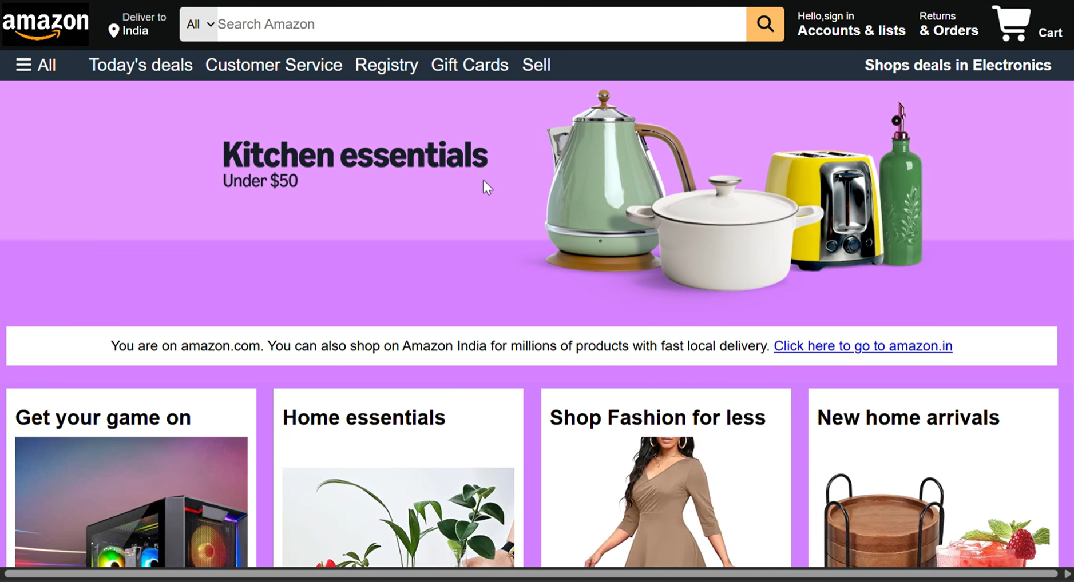The image size is (1074, 582).
Task: Open Shops deals in Electronics link
Action: coord(957,65)
